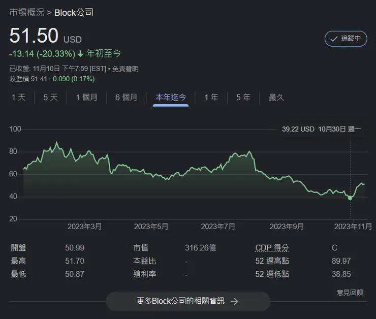Click the 市值 value 316.26億
376x319 pixels.
(x=201, y=247)
